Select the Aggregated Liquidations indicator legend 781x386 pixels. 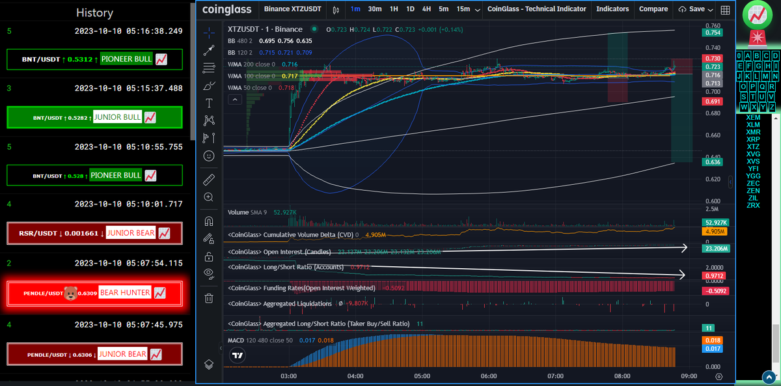(280, 303)
